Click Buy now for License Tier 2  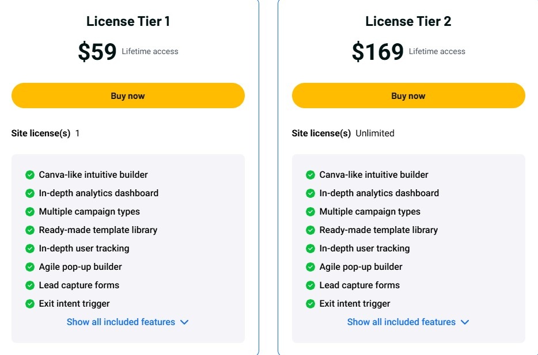click(408, 96)
